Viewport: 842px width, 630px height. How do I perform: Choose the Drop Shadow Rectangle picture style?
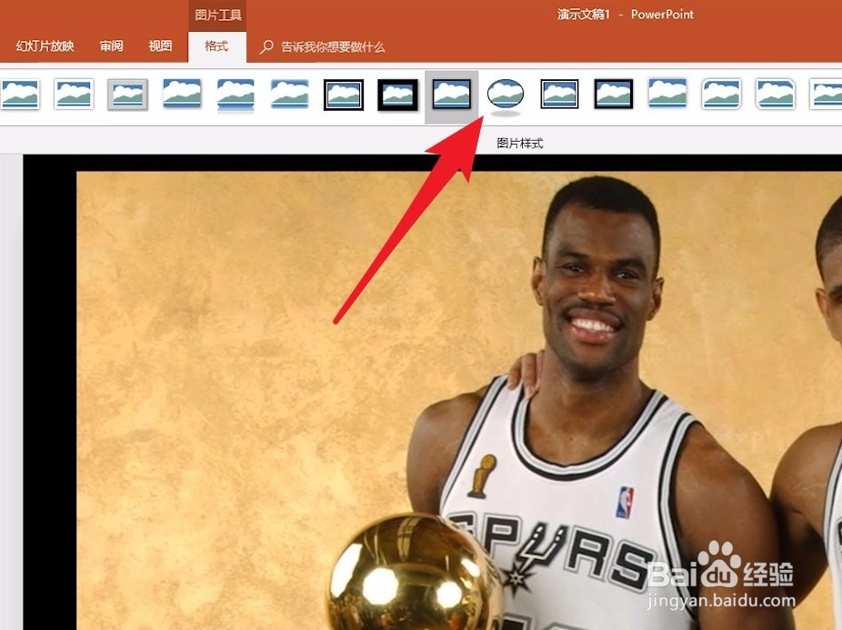182,94
